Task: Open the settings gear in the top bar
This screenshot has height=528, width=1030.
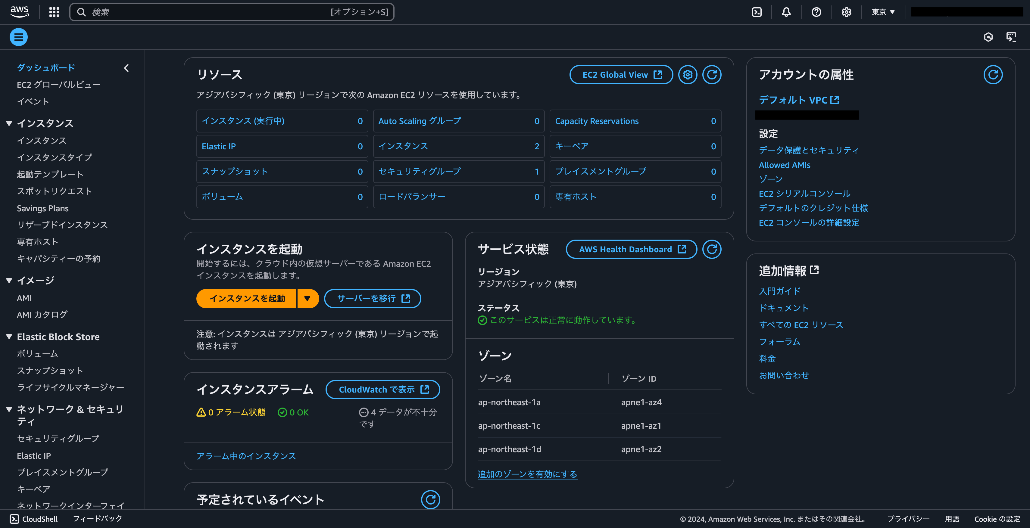Action: pyautogui.click(x=846, y=12)
